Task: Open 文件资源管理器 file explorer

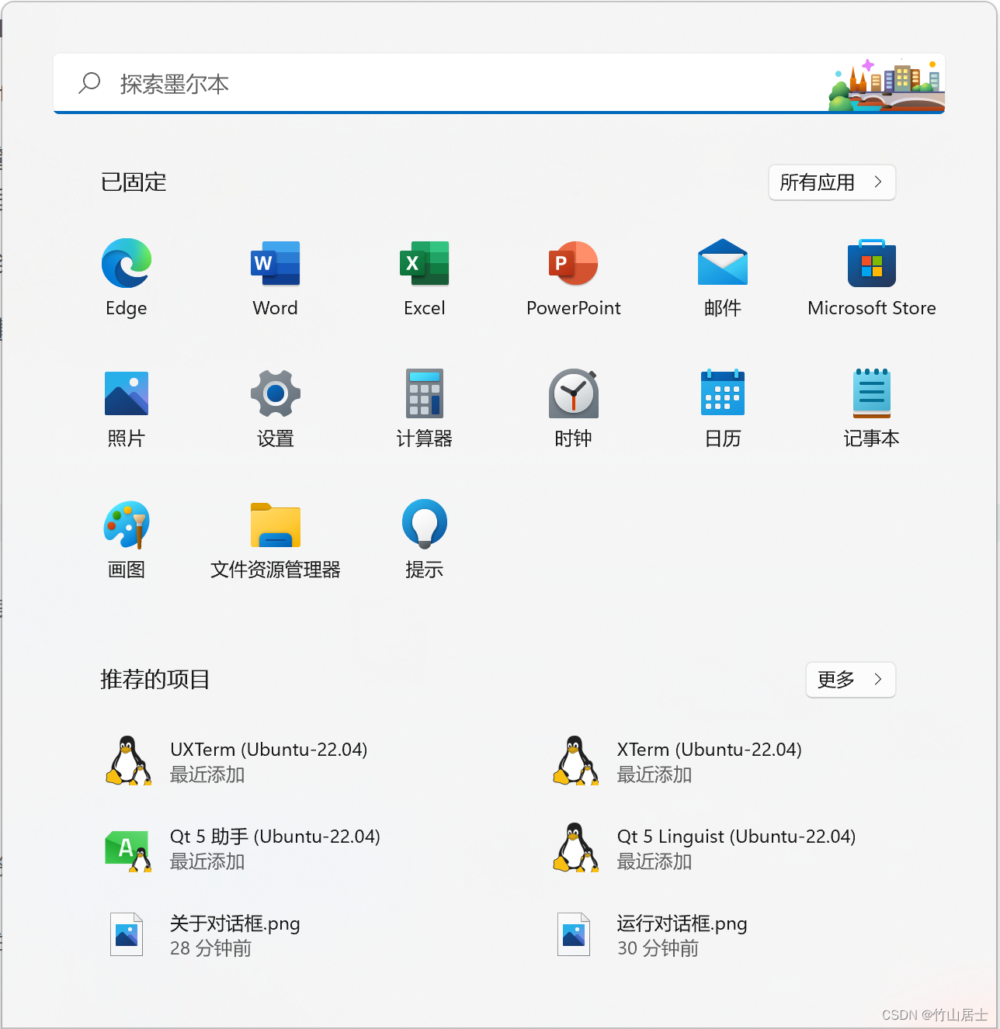Action: click(276, 525)
